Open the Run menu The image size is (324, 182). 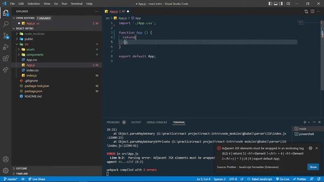pyautogui.click(x=64, y=4)
